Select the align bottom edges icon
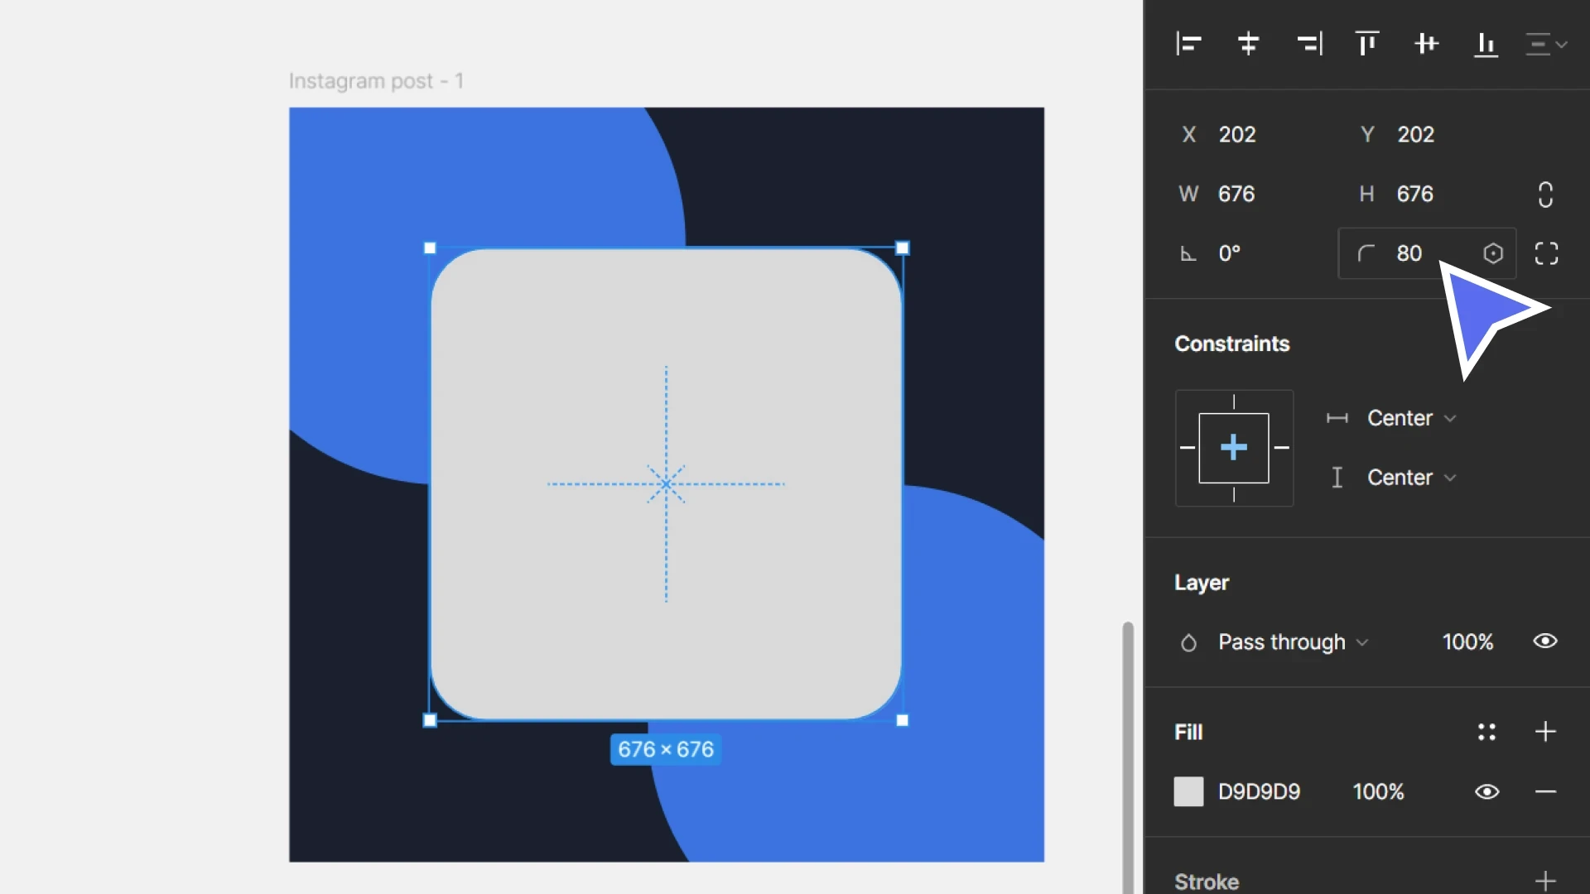The image size is (1590, 894). [1485, 44]
